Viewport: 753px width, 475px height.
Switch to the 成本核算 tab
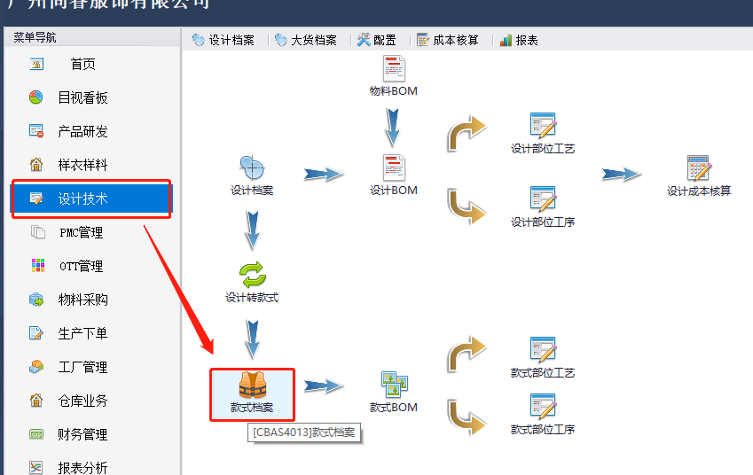[448, 40]
